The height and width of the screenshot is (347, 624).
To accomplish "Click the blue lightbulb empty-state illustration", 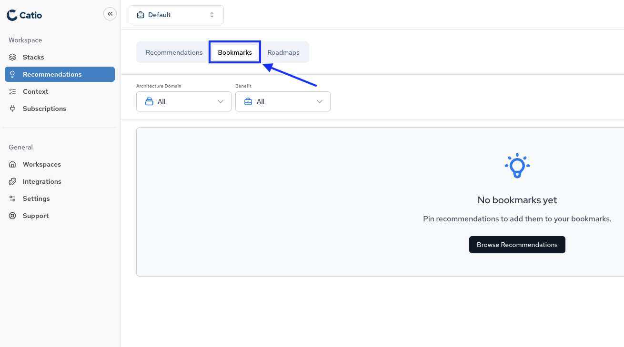I will coord(517,166).
